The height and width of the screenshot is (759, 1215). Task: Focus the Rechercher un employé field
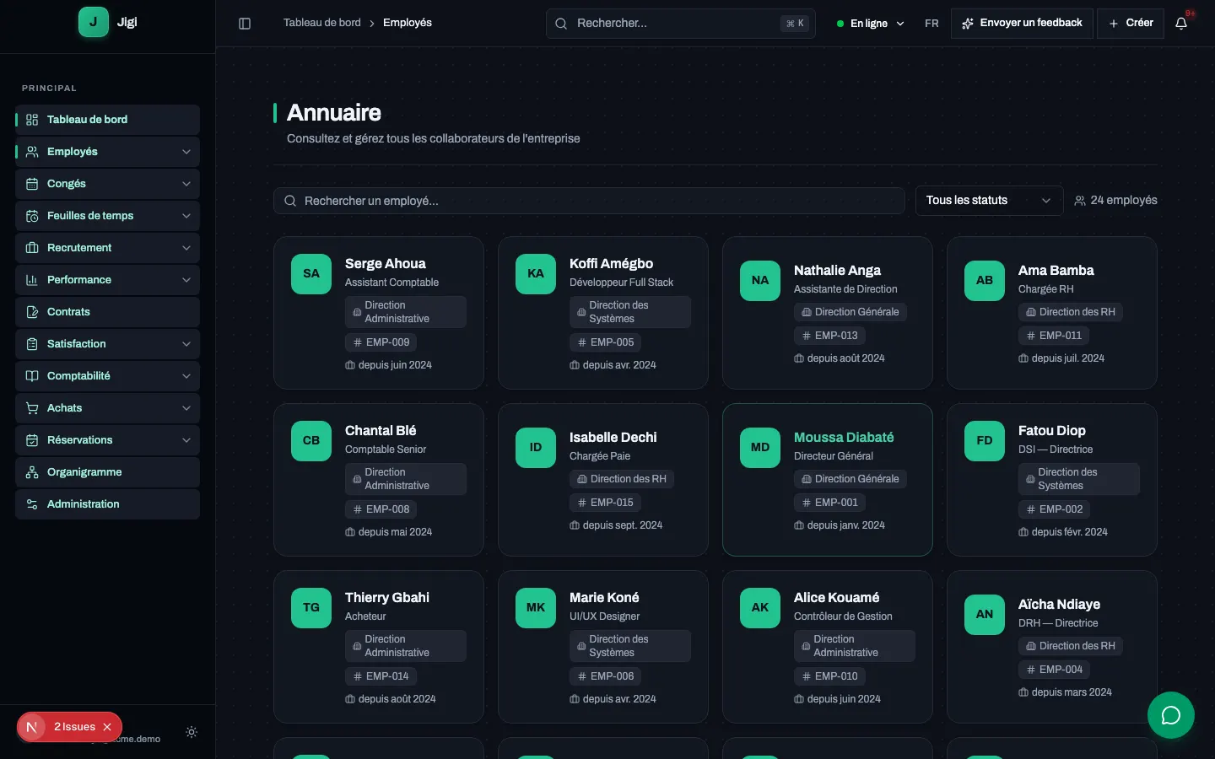click(x=589, y=201)
